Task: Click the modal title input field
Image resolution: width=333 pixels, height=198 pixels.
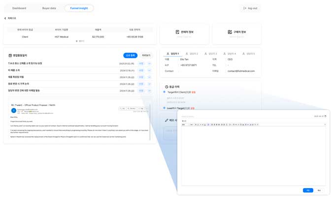Action: (x=246, y=116)
